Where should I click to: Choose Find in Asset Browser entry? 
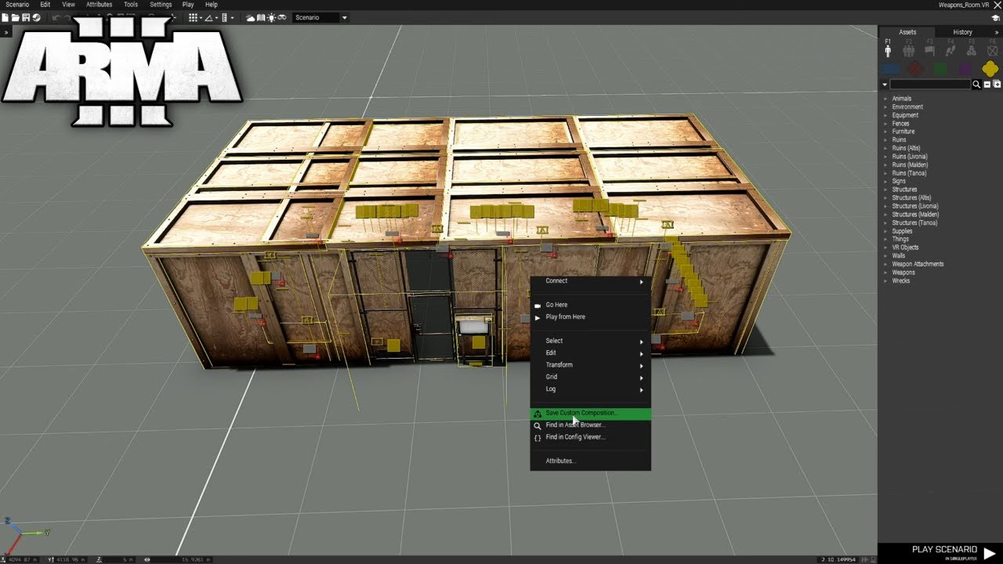pos(590,425)
